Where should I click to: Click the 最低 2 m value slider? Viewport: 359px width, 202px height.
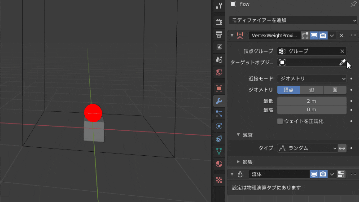pyautogui.click(x=311, y=101)
